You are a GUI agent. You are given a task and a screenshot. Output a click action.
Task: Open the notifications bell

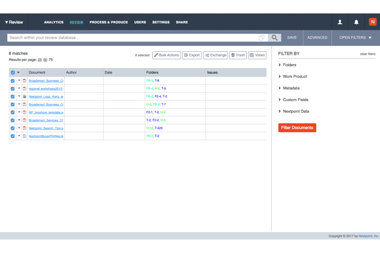pyautogui.click(x=356, y=22)
